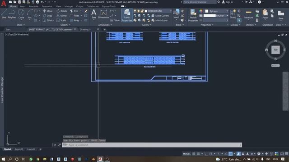289x162 pixels.
Task: Click Insert block icon
Action: coord(177,14)
